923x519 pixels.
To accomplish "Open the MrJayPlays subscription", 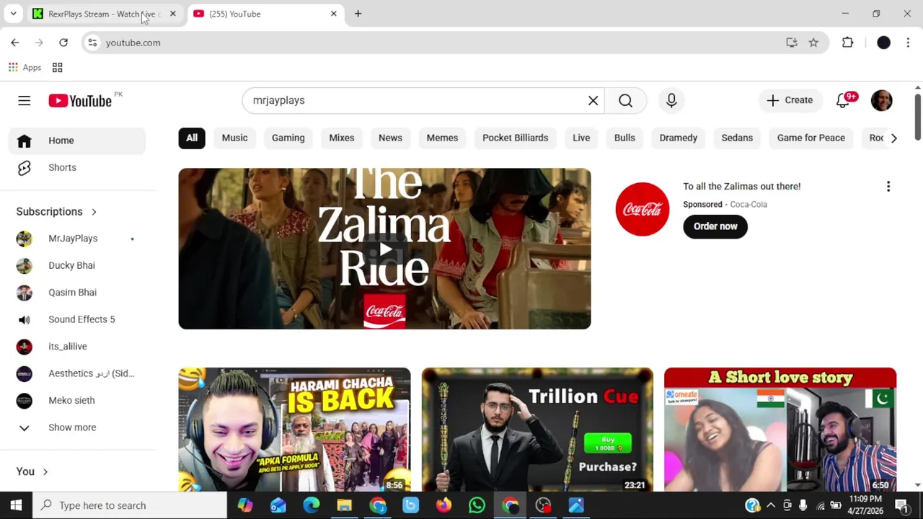I will (x=77, y=239).
